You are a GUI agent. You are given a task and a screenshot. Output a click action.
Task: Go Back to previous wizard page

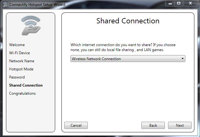(153, 125)
